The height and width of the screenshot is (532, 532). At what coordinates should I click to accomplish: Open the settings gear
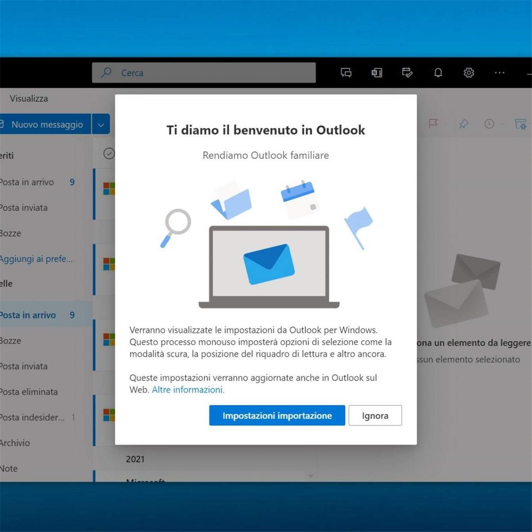pos(469,73)
